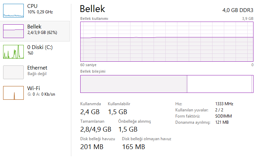Click the Bellek kullanımı large graph
Image resolution: width=259 pixels, height=158 pixels.
click(x=167, y=42)
